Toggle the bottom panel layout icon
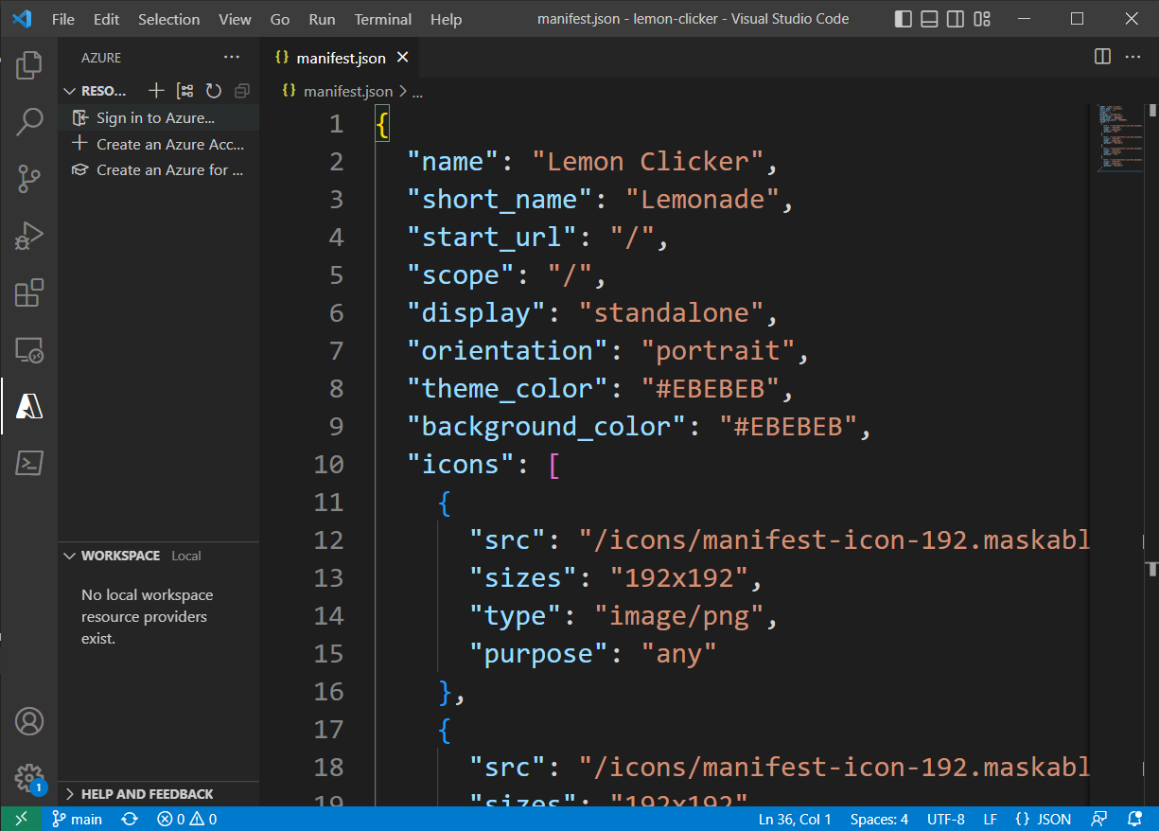 pyautogui.click(x=930, y=19)
